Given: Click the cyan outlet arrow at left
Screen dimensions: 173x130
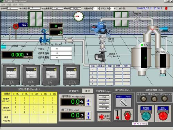Looking at the screenshot, I should [3, 46].
